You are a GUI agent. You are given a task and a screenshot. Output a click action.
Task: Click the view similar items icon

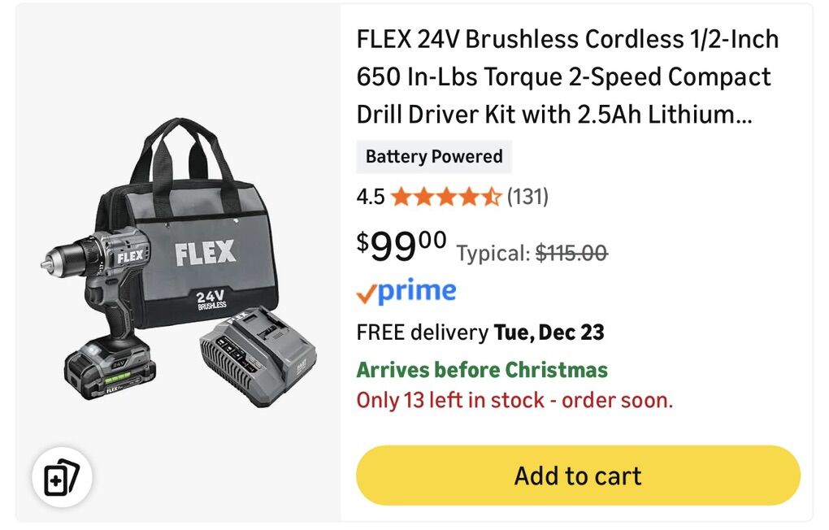(62, 479)
